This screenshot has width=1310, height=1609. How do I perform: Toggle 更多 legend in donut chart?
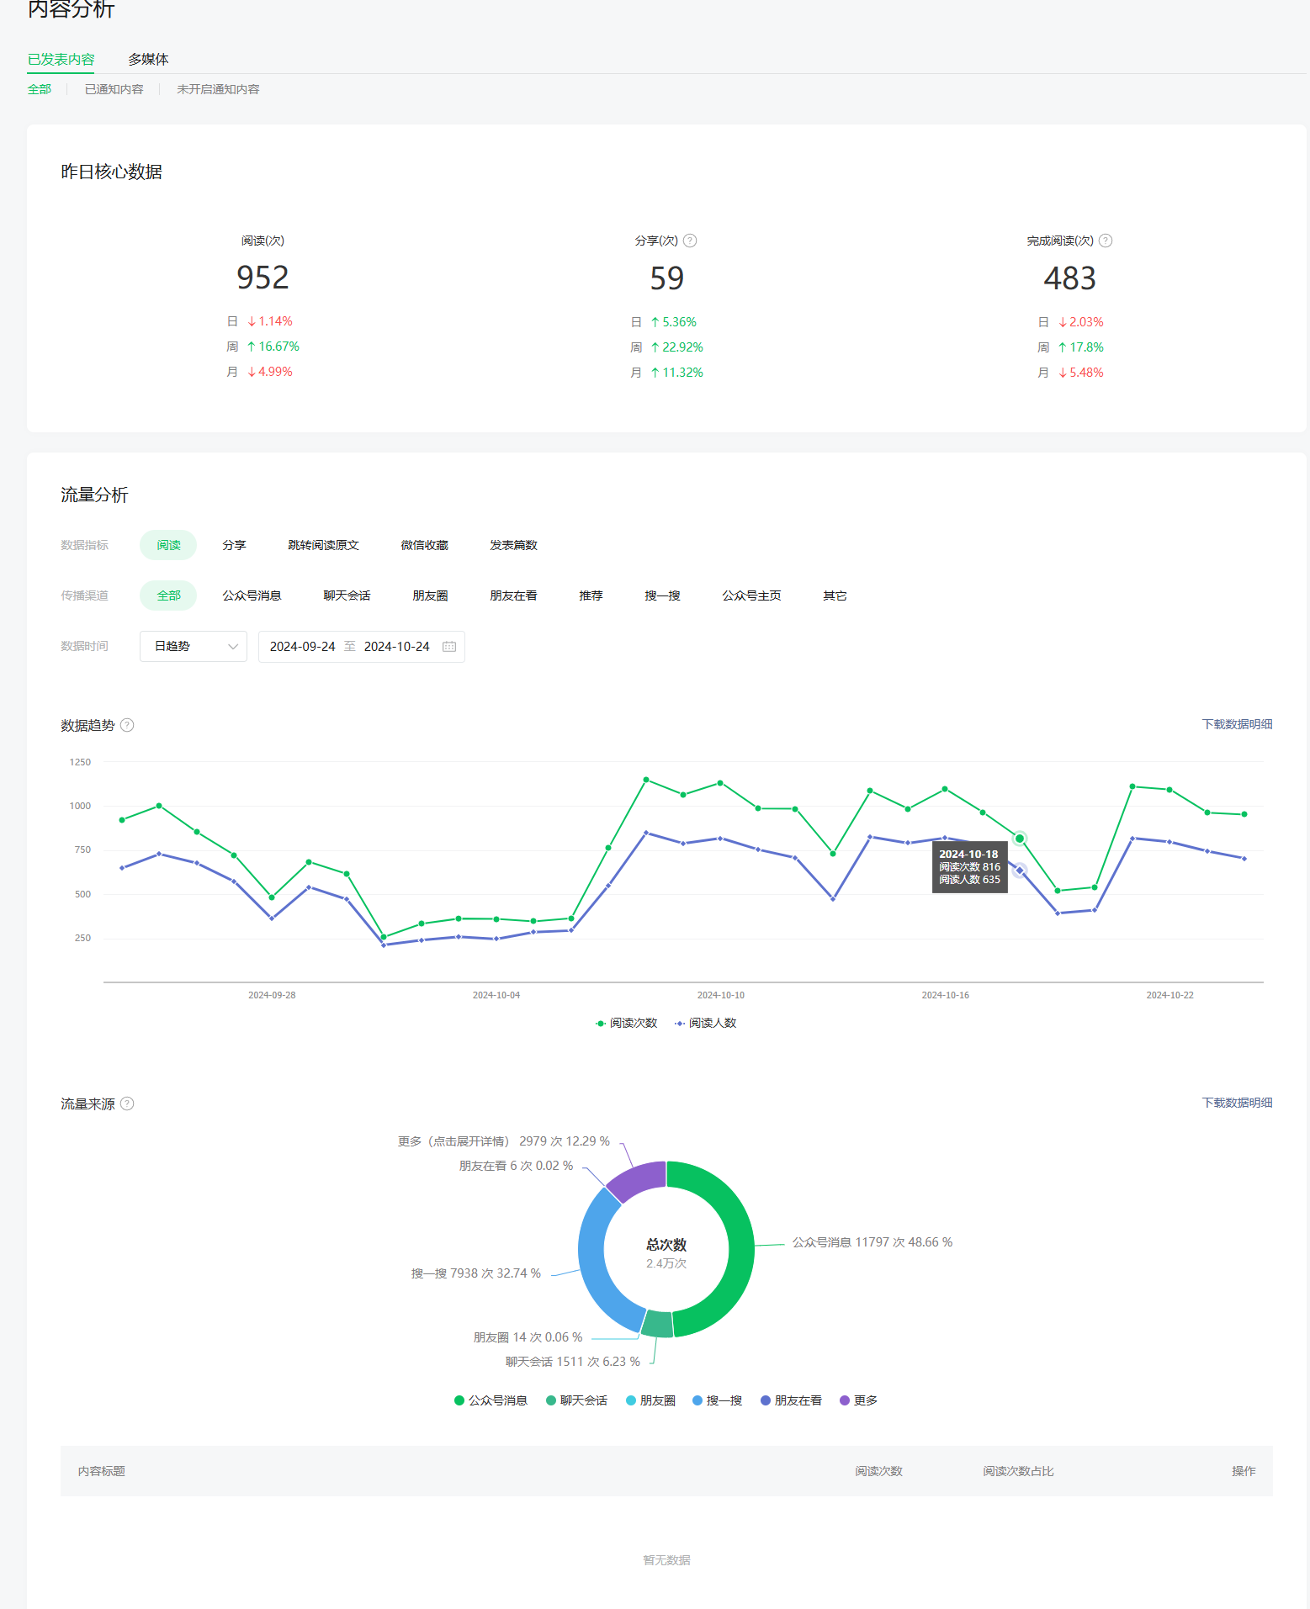click(x=858, y=1400)
